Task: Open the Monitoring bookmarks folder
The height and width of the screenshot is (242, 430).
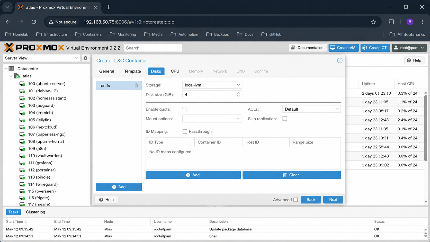Action: click(123, 34)
